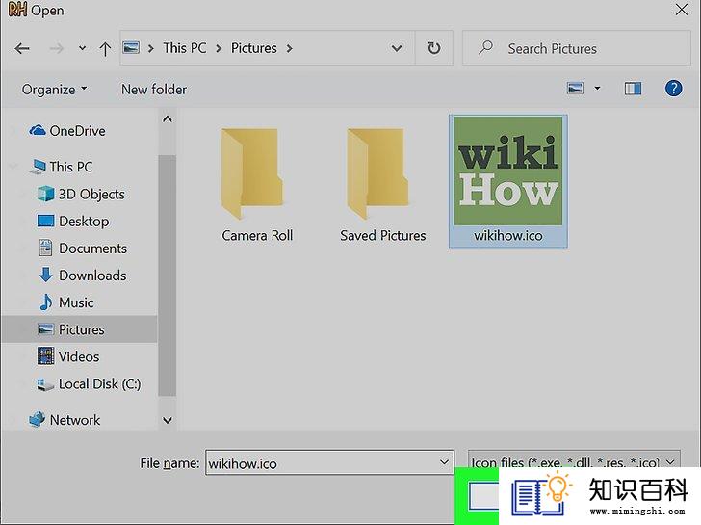Refresh the Pictures folder view
The height and width of the screenshot is (525, 701).
coord(433,48)
